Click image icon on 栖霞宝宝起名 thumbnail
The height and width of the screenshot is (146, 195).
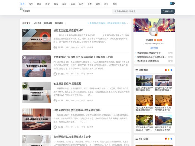tap(24, 31)
